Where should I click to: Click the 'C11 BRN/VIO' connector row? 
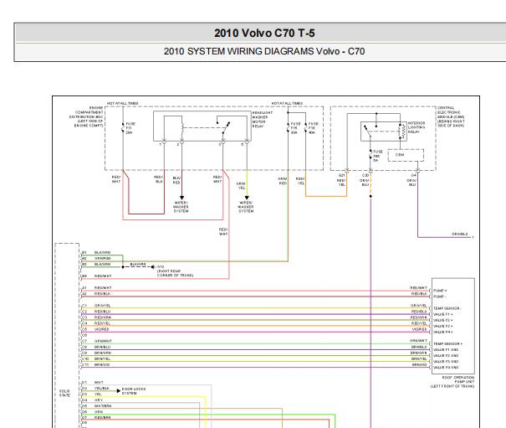(96, 364)
